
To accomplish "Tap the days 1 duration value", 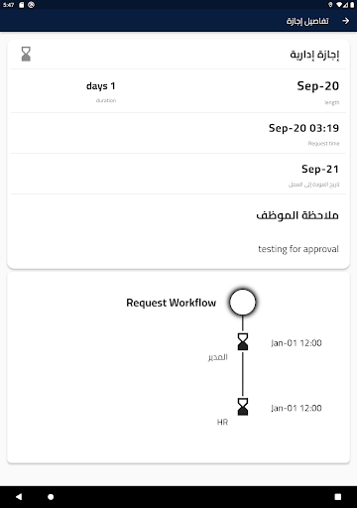I will [101, 86].
